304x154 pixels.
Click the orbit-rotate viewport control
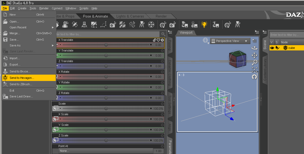(x=254, y=48)
